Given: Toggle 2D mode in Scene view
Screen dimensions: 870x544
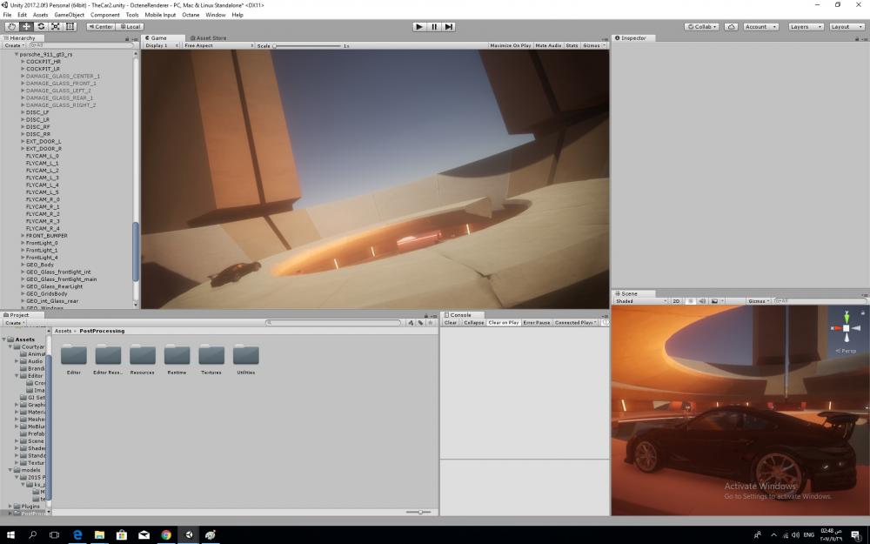Looking at the screenshot, I should (x=676, y=301).
